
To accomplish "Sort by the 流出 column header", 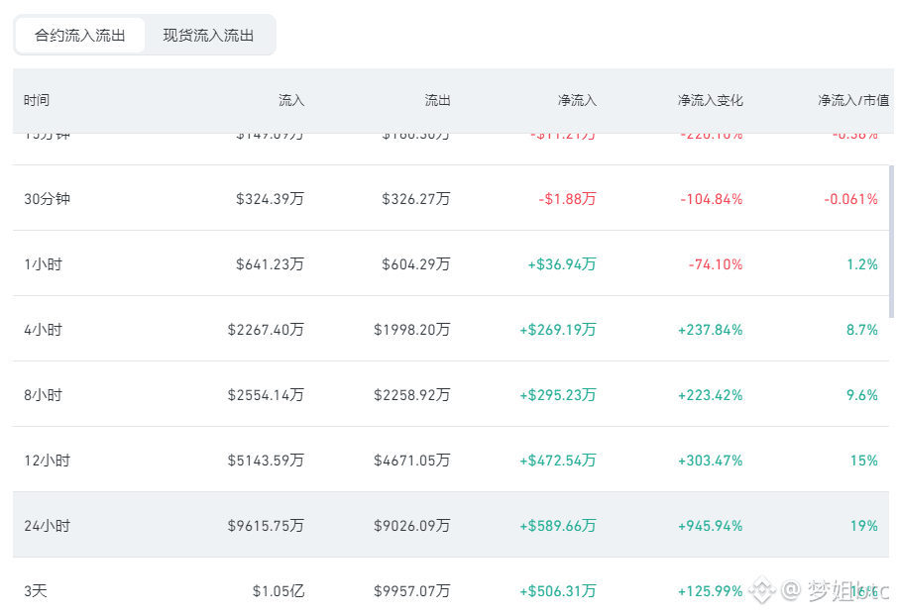I will (438, 101).
